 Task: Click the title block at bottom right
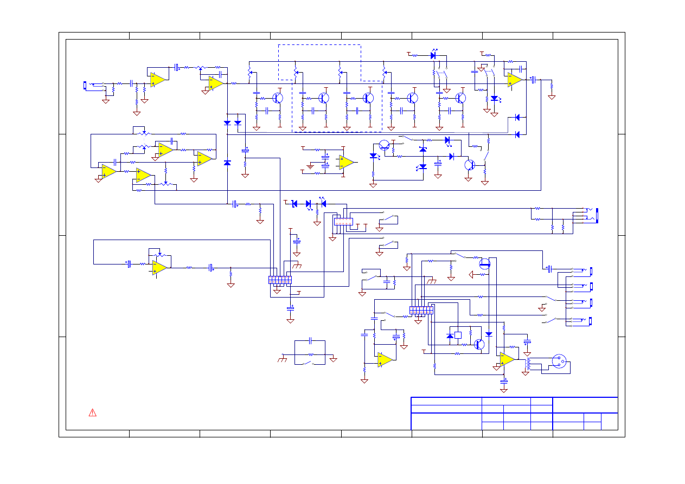[514, 413]
